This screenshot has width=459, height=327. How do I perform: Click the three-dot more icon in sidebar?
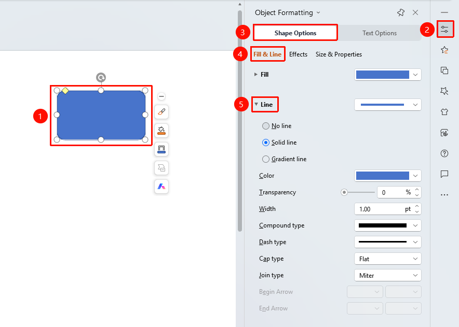(444, 195)
